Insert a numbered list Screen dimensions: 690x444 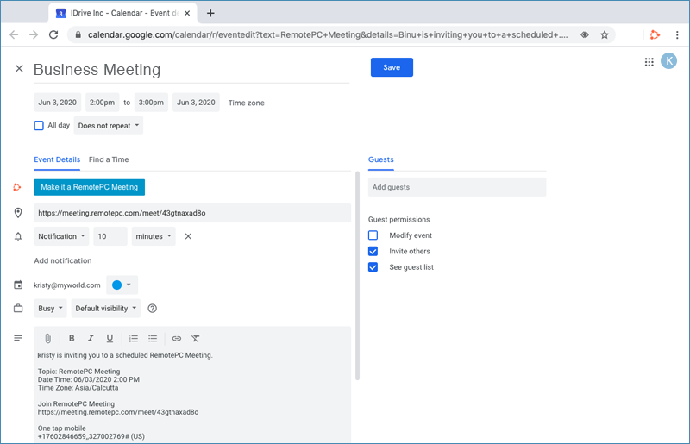[x=134, y=339]
